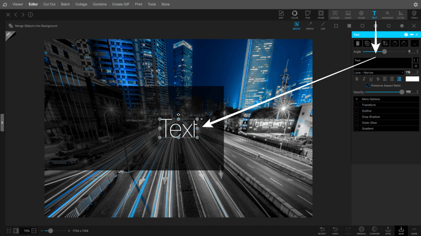The width and height of the screenshot is (421, 236).
Task: Uncheck Preserve Aspect Ratio
Action: (367, 85)
